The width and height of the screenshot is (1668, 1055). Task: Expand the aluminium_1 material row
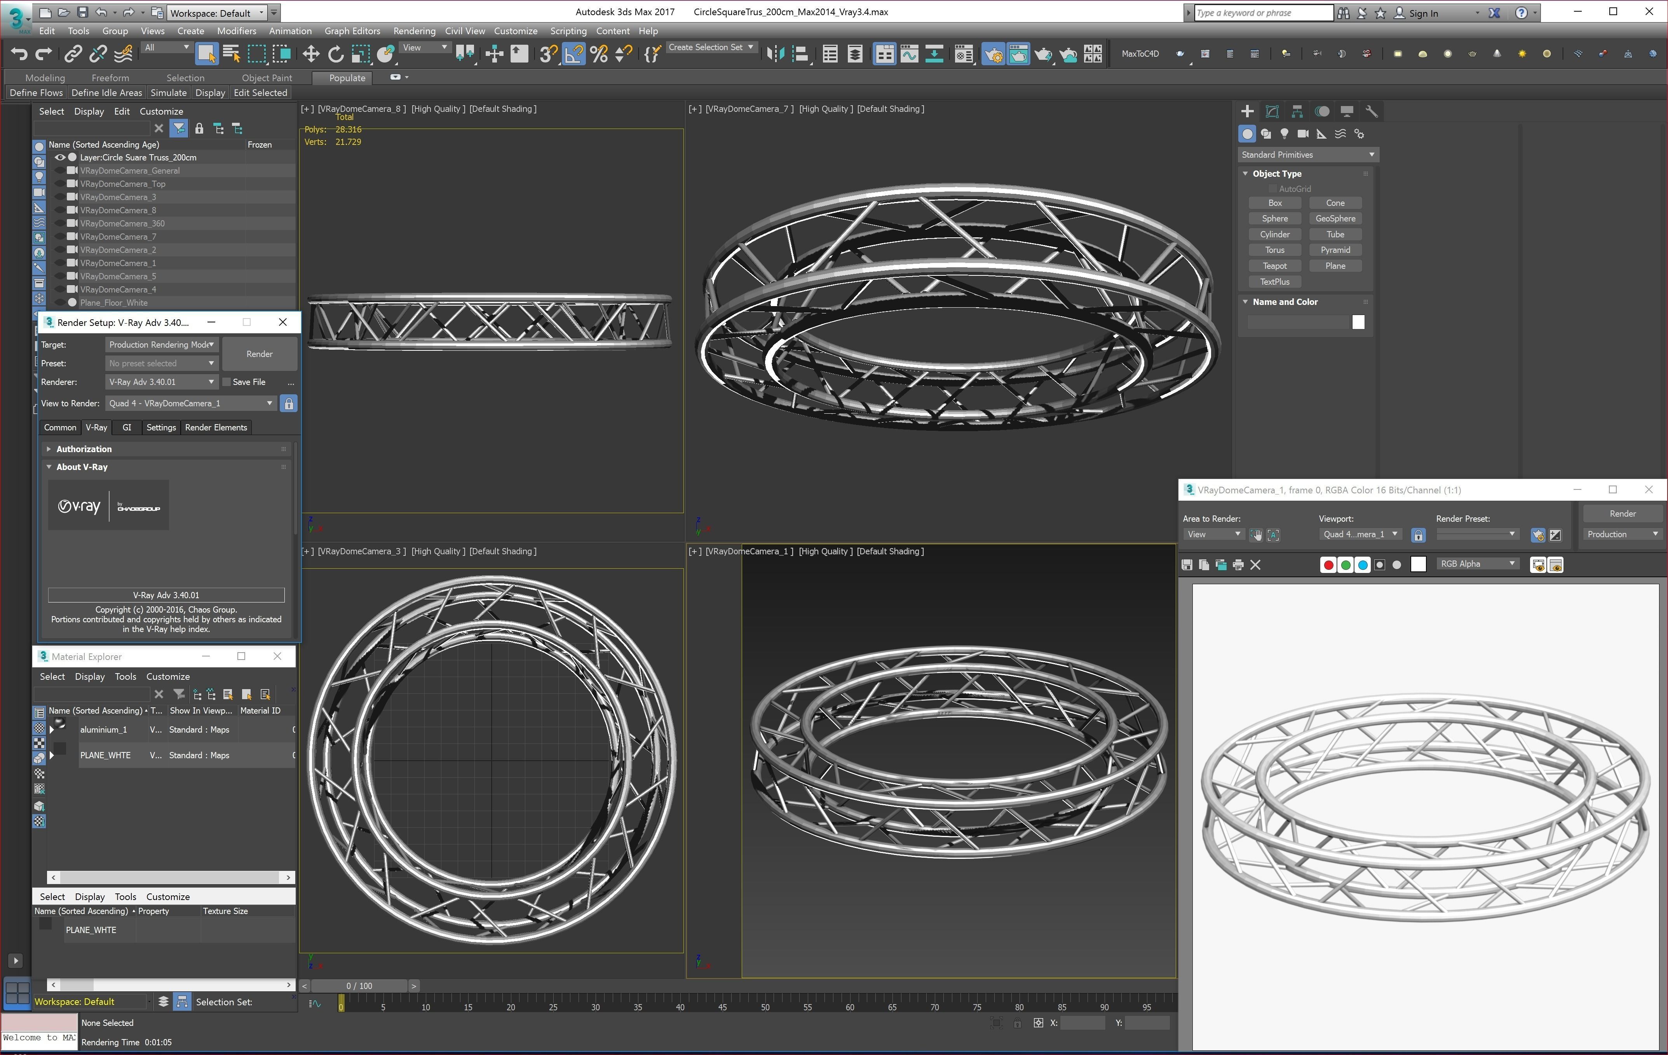tap(51, 729)
